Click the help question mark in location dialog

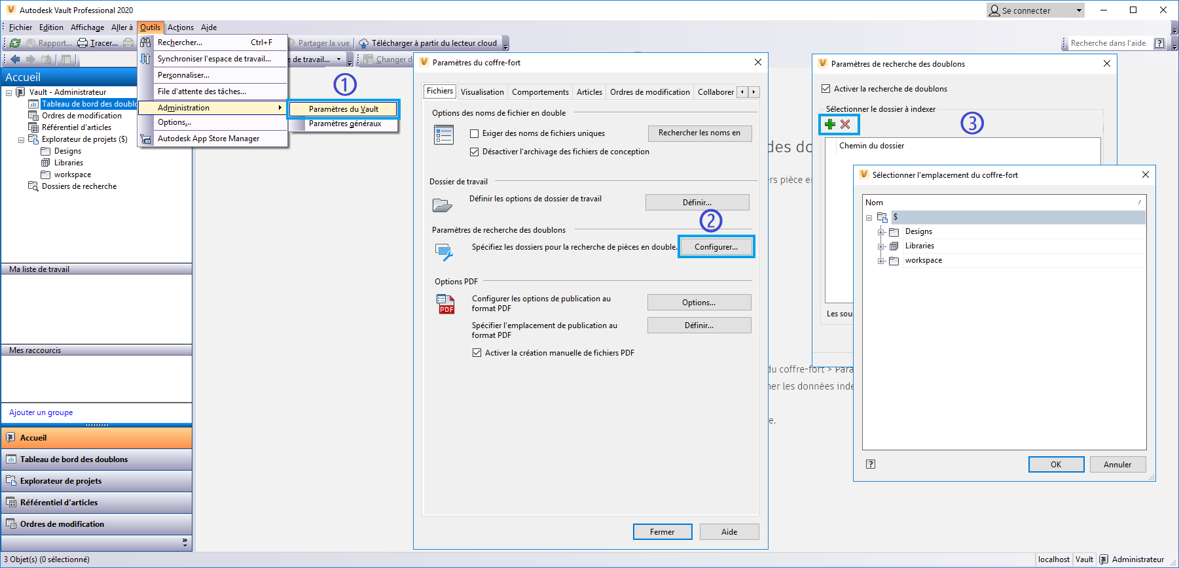click(x=871, y=464)
